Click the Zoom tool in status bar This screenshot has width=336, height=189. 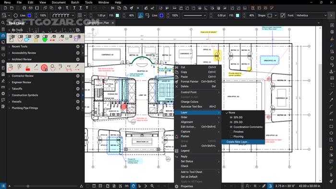coord(152,186)
